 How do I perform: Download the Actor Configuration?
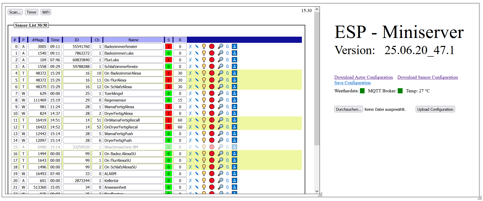tap(363, 77)
